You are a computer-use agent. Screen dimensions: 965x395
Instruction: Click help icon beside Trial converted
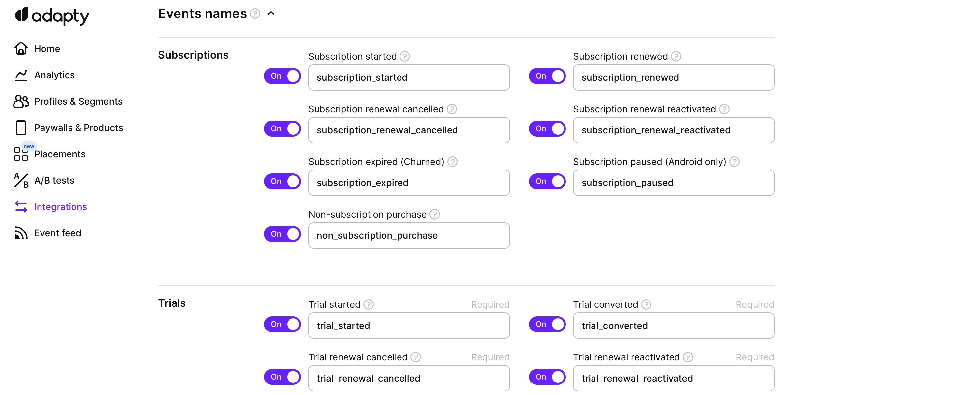pos(646,305)
